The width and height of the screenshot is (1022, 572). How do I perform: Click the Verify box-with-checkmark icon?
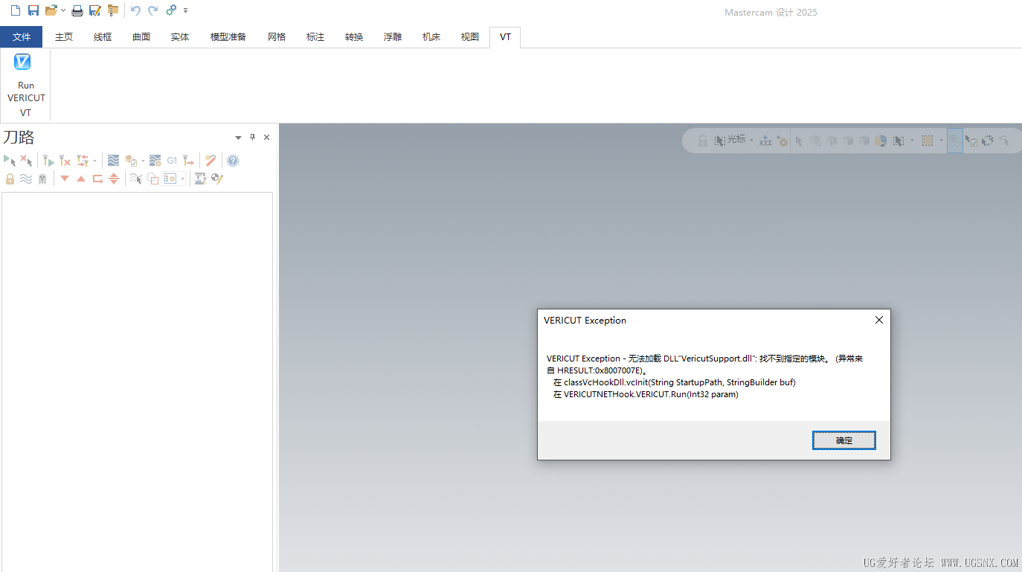pos(131,160)
